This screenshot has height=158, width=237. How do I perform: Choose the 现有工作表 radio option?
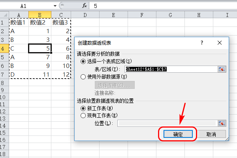[x=83, y=115]
